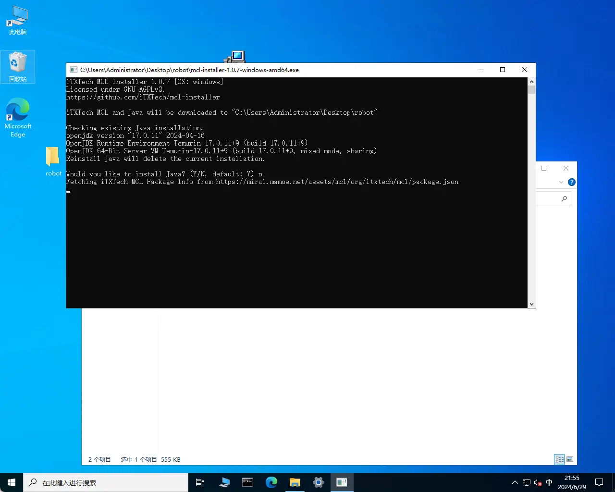This screenshot has width=615, height=492.
Task: Open File Explorer from the taskbar
Action: click(295, 482)
